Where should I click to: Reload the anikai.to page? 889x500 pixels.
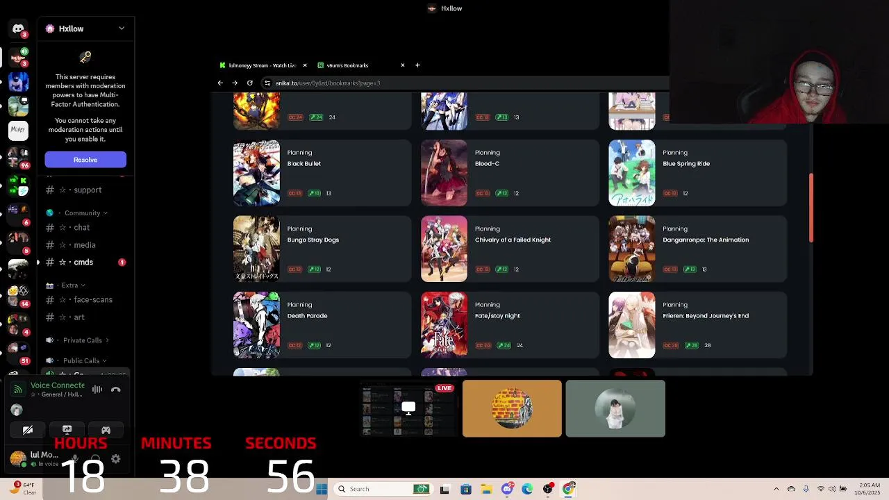pos(250,83)
